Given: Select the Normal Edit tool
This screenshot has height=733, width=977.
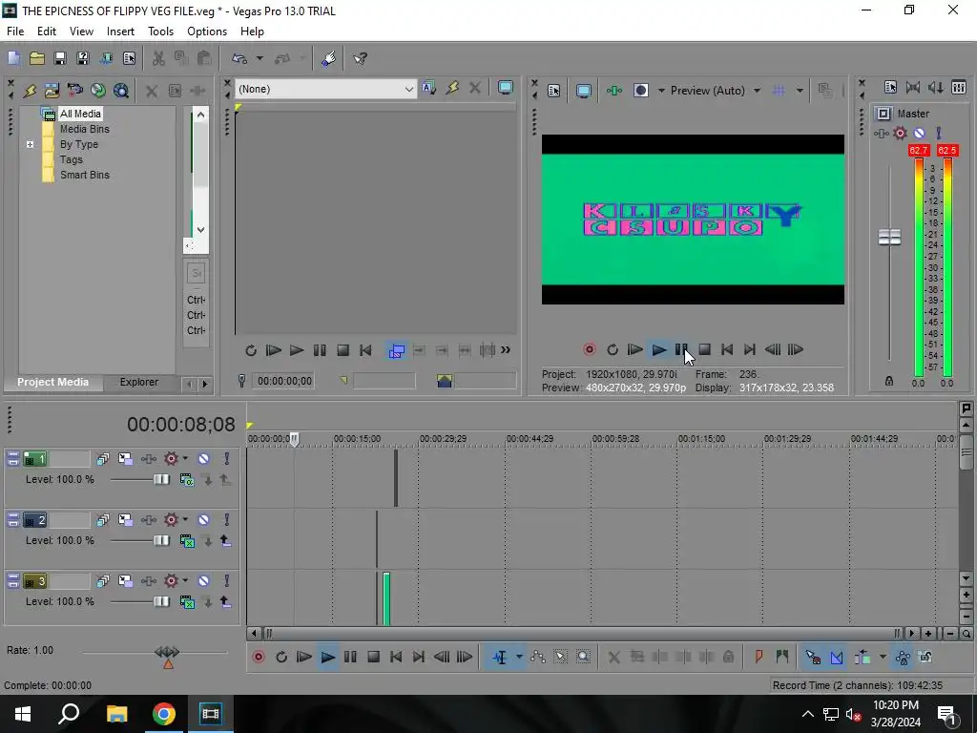Looking at the screenshot, I should pyautogui.click(x=500, y=657).
